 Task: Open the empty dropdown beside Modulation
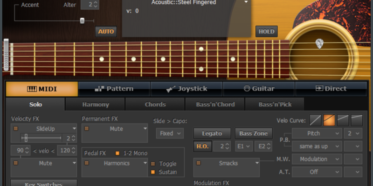353,159
